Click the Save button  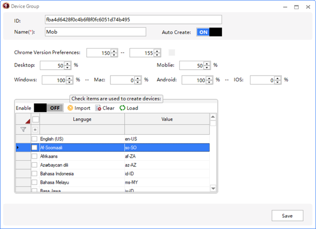click(x=287, y=216)
